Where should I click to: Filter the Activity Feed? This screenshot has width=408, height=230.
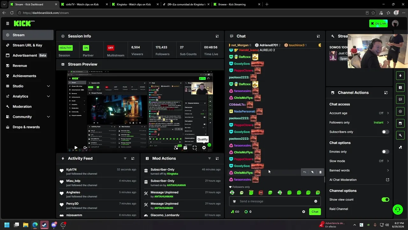(x=125, y=158)
